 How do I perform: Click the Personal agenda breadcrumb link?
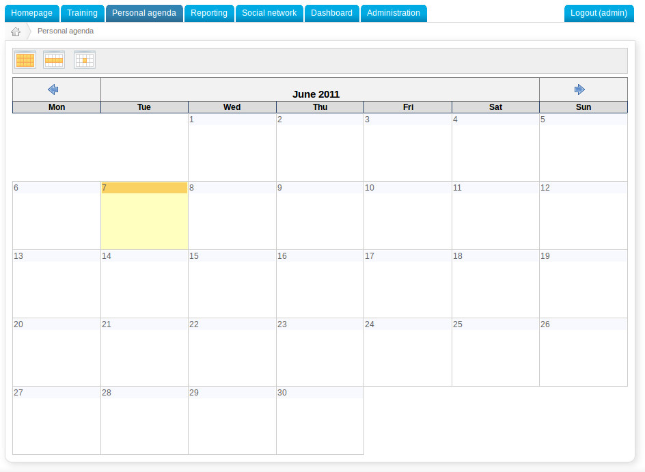pyautogui.click(x=66, y=31)
